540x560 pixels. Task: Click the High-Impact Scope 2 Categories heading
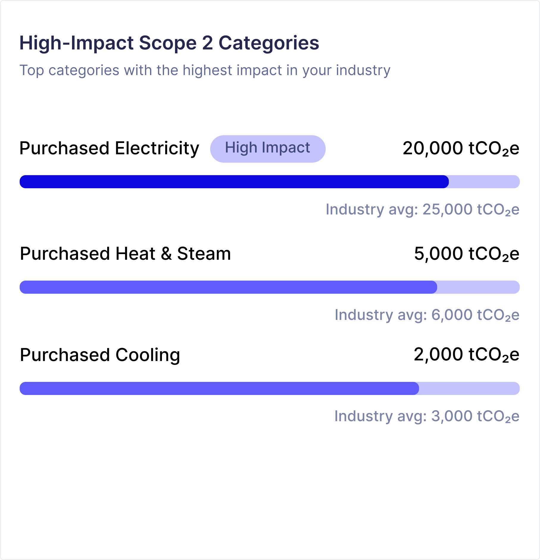click(169, 43)
